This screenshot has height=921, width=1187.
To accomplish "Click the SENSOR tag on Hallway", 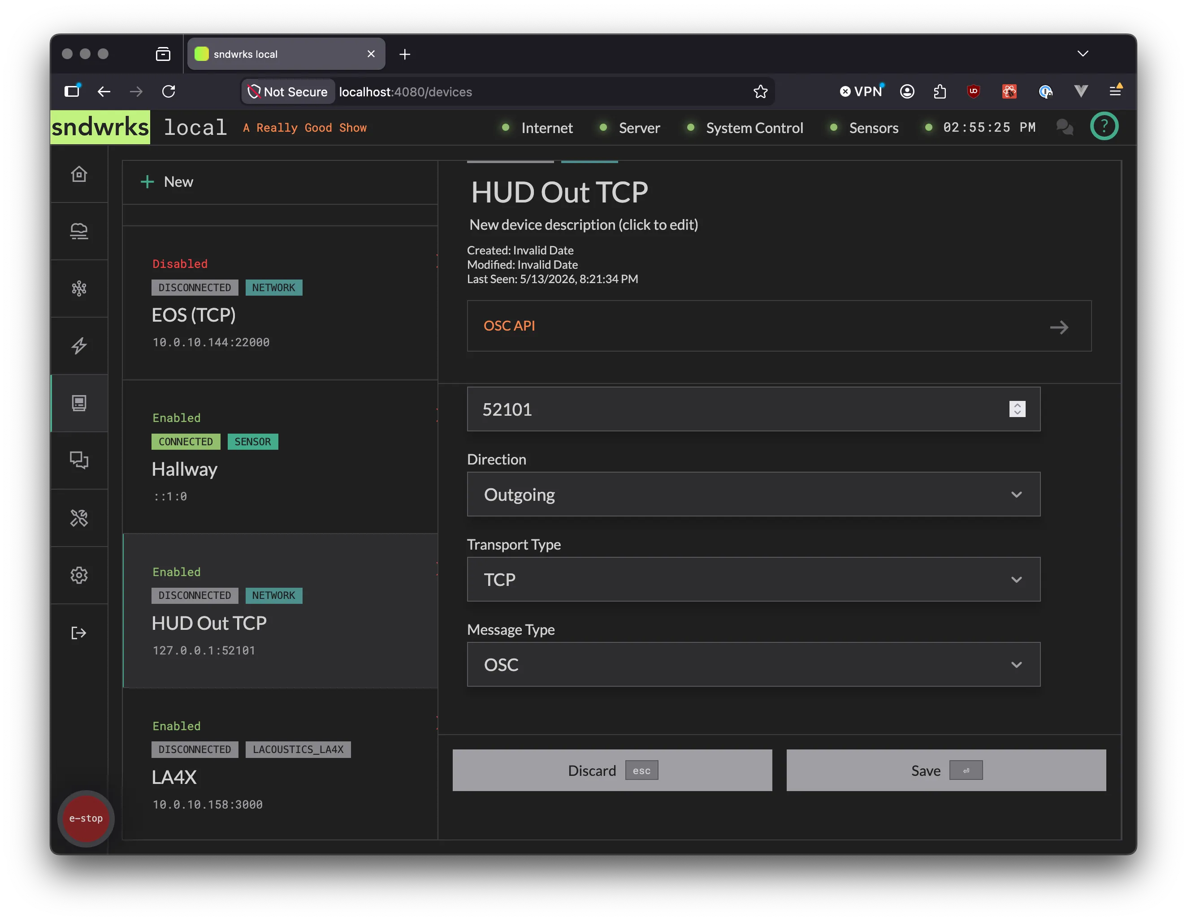I will click(253, 442).
